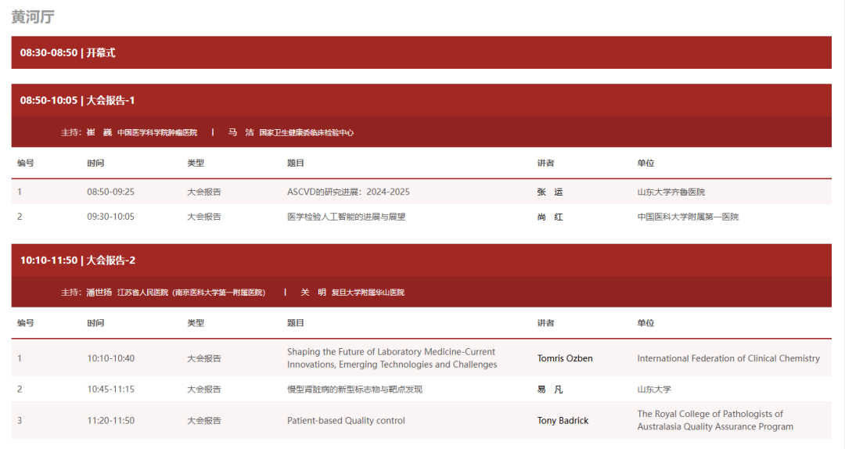Click host affiliation 中国医学科学院肿瘤医院
Viewport: 845px width, 449px height.
point(157,133)
